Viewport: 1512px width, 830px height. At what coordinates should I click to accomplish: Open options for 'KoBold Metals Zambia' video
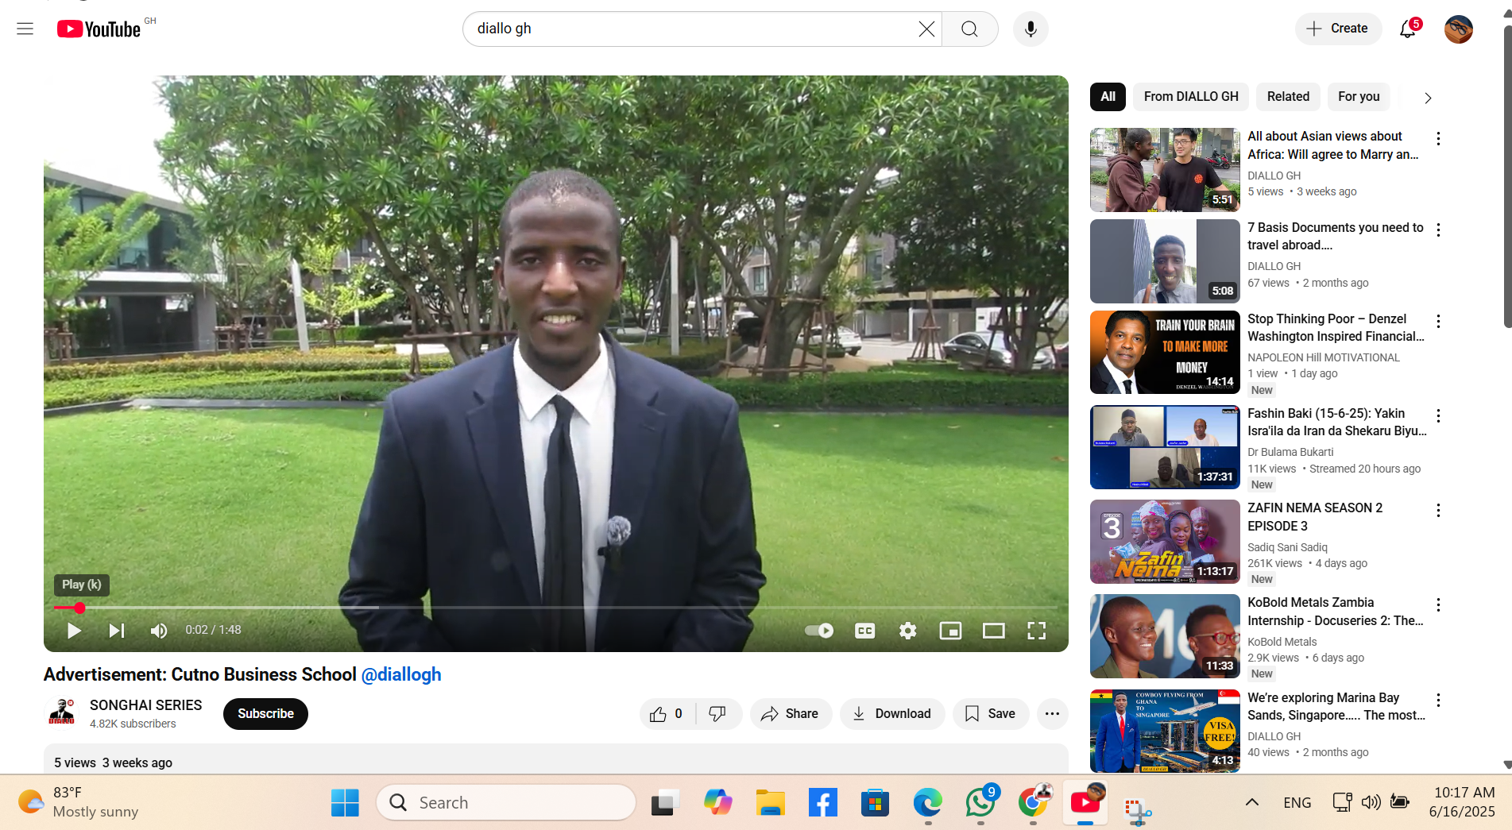click(x=1438, y=605)
